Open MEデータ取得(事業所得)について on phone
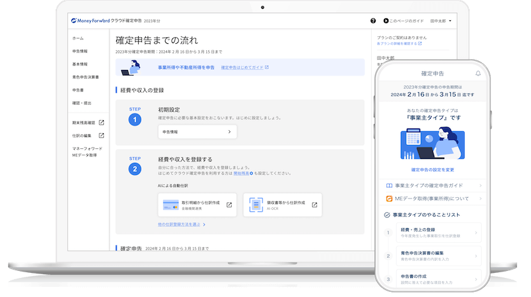Viewport: 531px width, 297px height. [432, 198]
